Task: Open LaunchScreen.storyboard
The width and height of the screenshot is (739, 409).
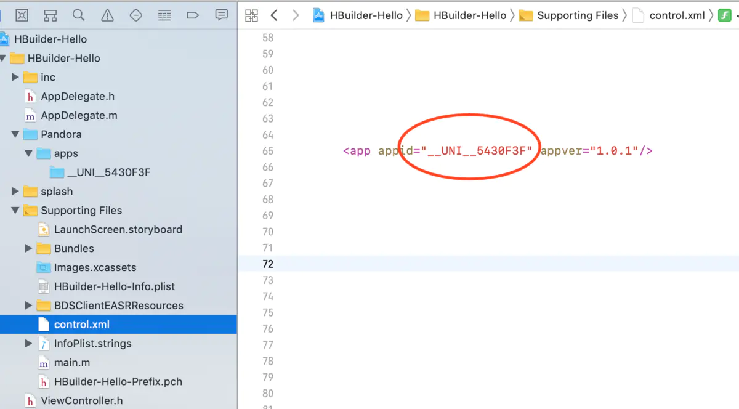Action: point(118,230)
